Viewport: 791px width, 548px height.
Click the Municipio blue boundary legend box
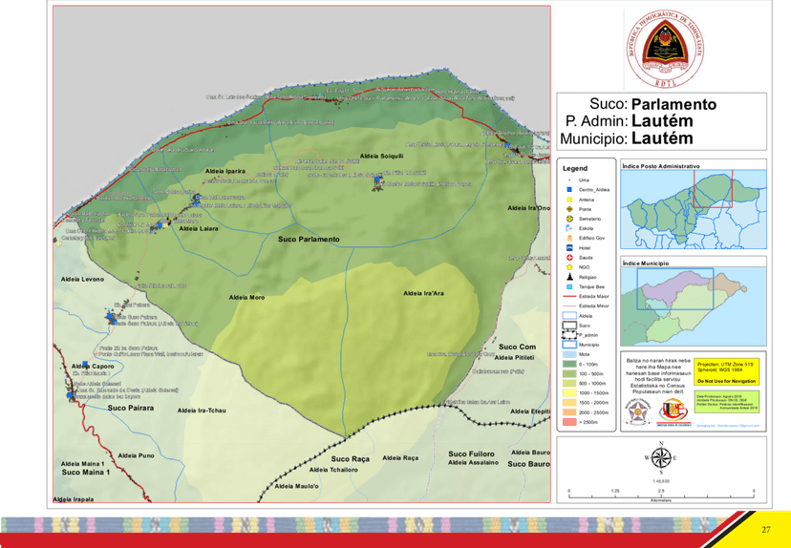569,345
